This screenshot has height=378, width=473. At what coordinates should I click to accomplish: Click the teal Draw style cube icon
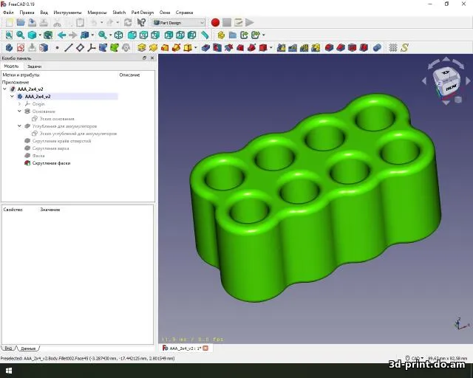(32, 35)
